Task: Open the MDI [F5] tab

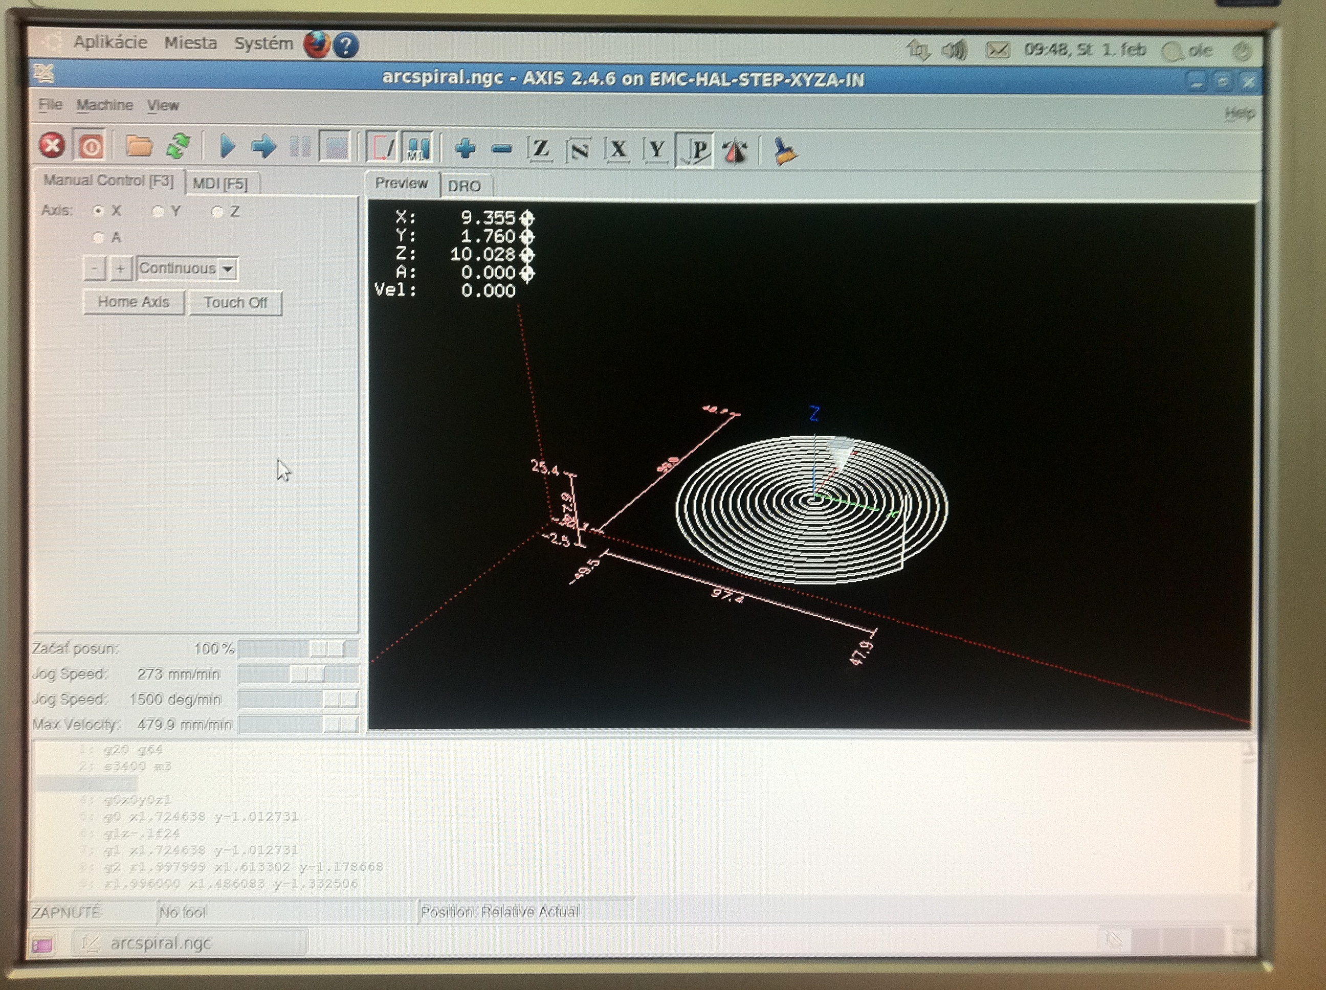Action: [x=220, y=184]
